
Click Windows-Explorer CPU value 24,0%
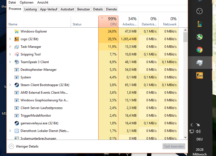tap(112, 31)
